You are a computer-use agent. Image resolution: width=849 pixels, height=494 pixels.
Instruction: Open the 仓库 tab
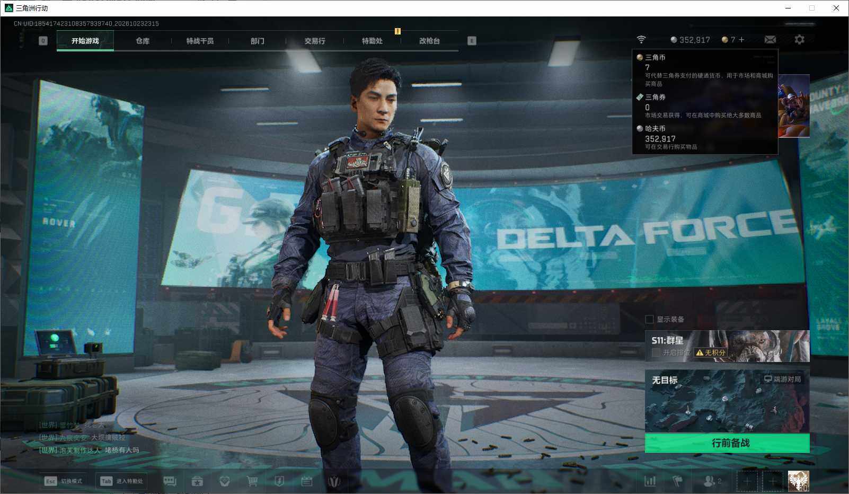point(143,41)
